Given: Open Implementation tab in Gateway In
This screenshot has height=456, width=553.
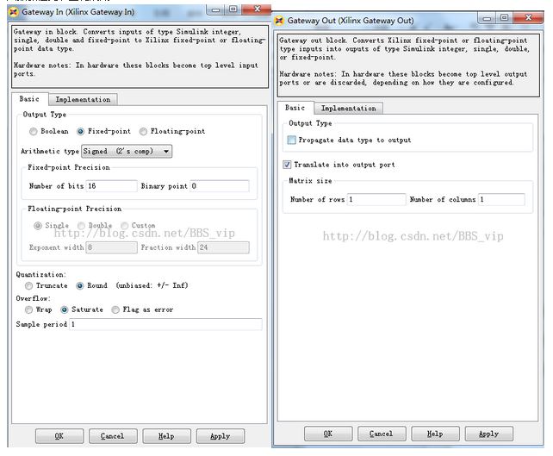Looking at the screenshot, I should [x=83, y=100].
